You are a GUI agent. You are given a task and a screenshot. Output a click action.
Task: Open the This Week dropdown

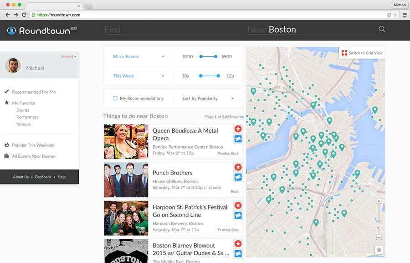click(x=139, y=76)
